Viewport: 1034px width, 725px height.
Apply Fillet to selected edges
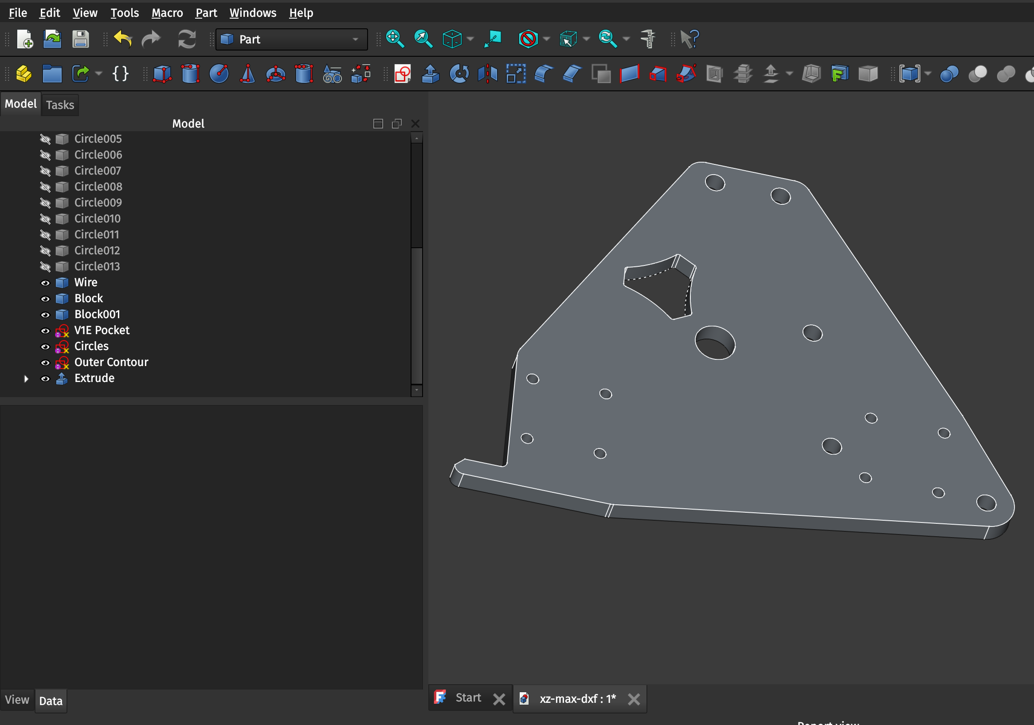(544, 74)
